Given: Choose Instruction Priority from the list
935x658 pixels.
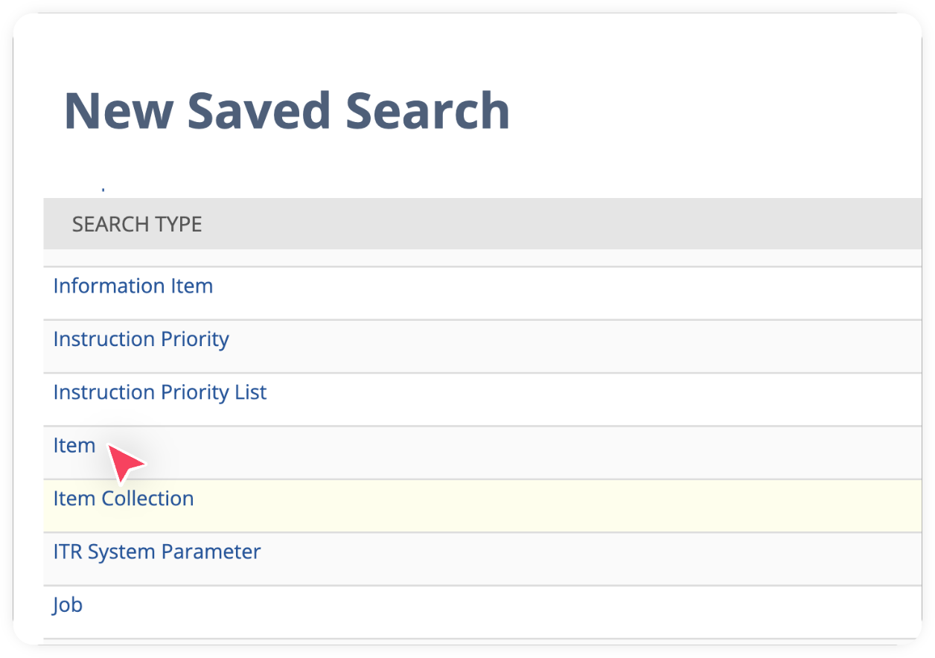Looking at the screenshot, I should pyautogui.click(x=141, y=339).
